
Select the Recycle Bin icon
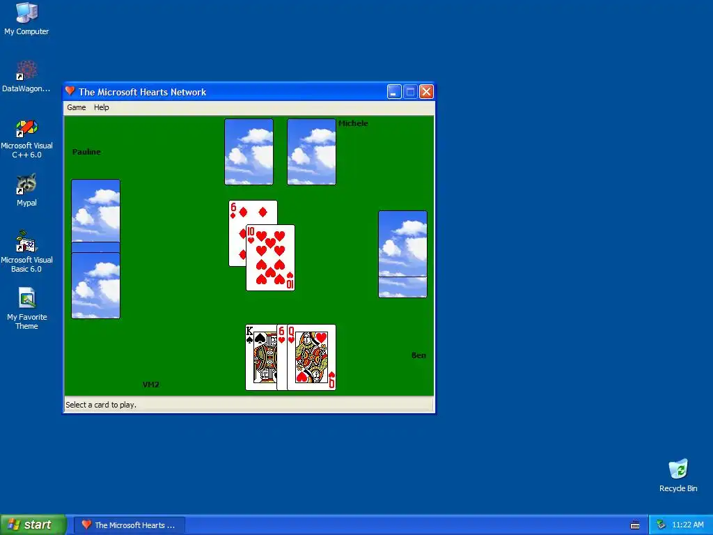(x=678, y=476)
